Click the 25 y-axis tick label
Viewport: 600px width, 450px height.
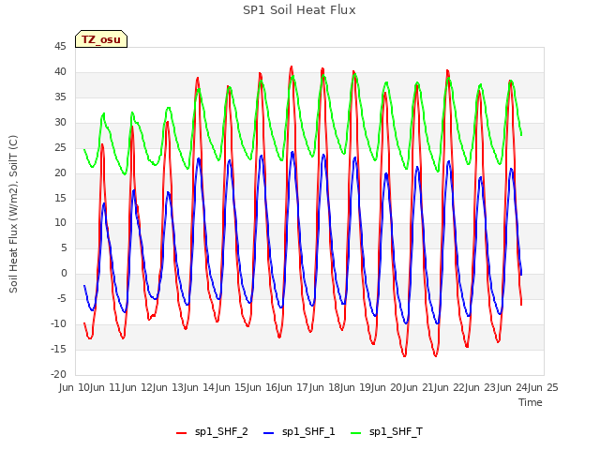(60, 148)
